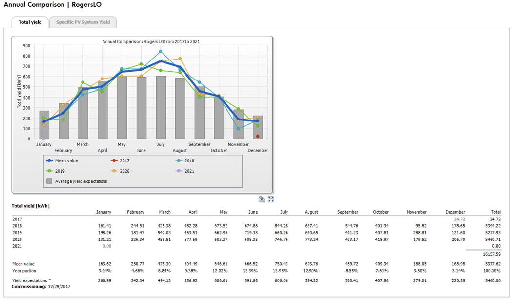The height and width of the screenshot is (300, 513).
Task: Click the chart title Annual Comparison text
Action: point(151,42)
